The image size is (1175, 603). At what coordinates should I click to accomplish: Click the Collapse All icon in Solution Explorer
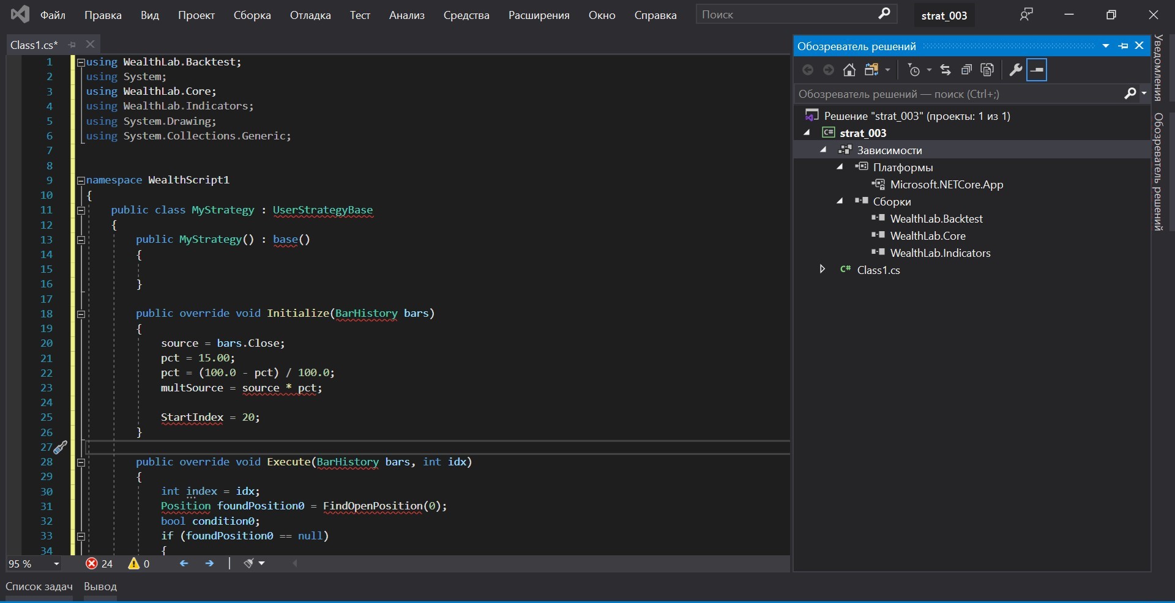(966, 70)
